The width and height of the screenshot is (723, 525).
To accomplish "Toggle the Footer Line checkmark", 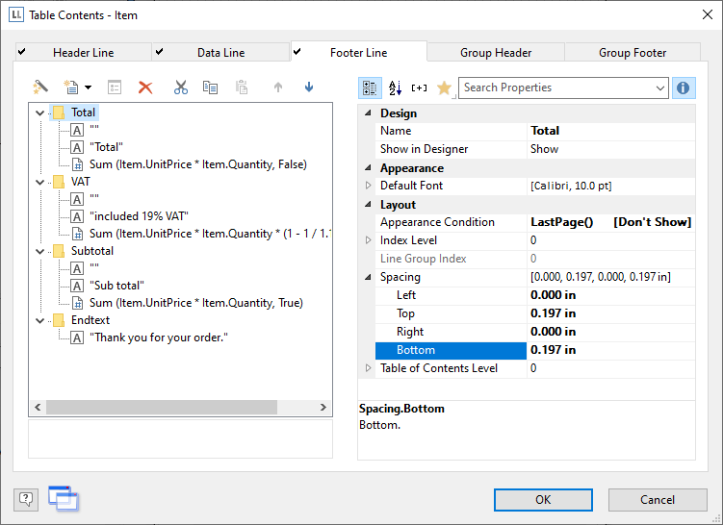I will click(x=297, y=52).
